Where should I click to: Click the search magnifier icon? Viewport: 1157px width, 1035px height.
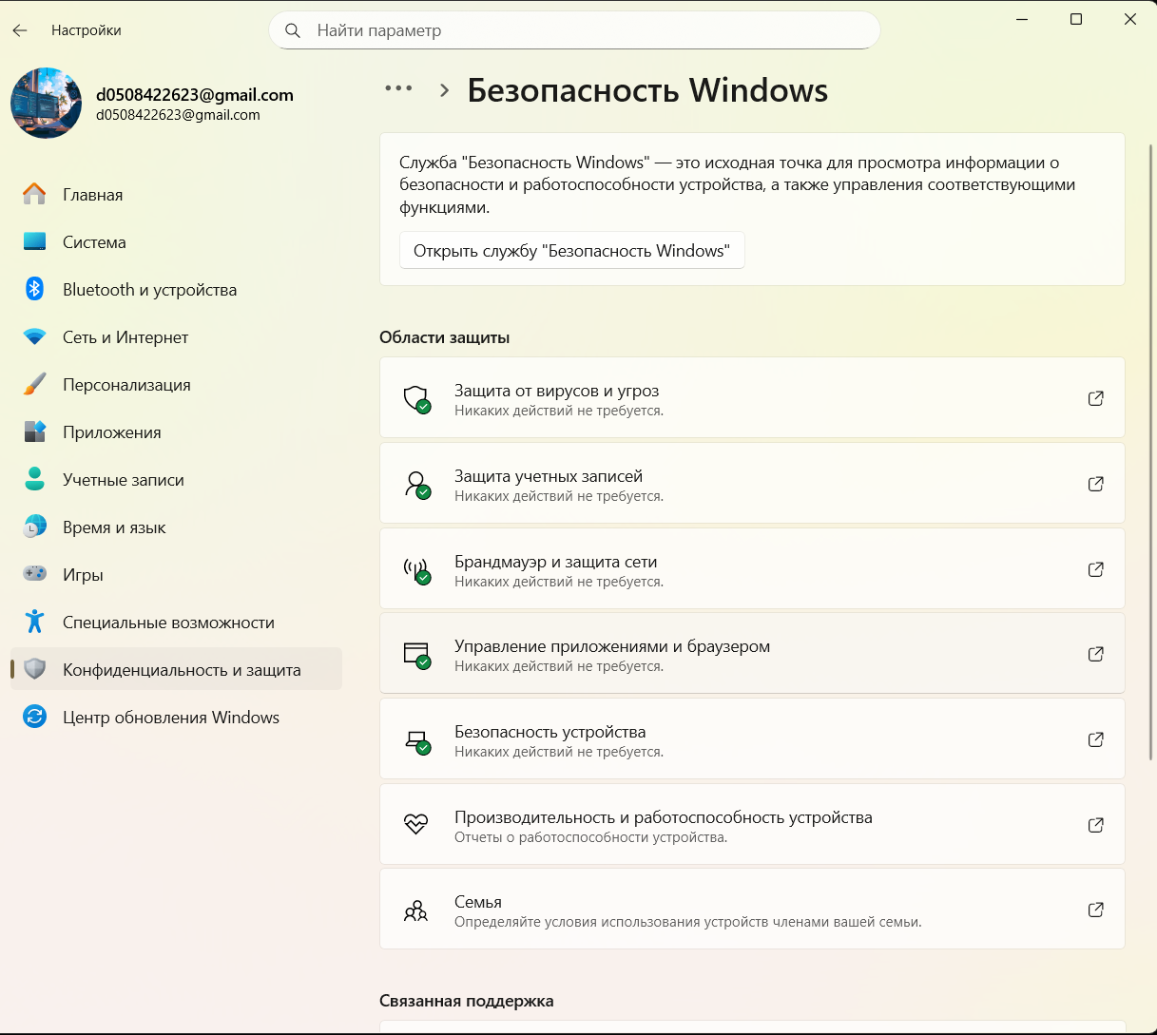tap(293, 30)
